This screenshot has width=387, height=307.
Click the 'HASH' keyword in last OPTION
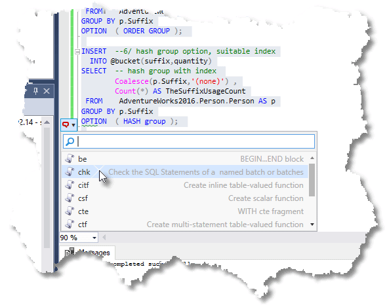132,121
